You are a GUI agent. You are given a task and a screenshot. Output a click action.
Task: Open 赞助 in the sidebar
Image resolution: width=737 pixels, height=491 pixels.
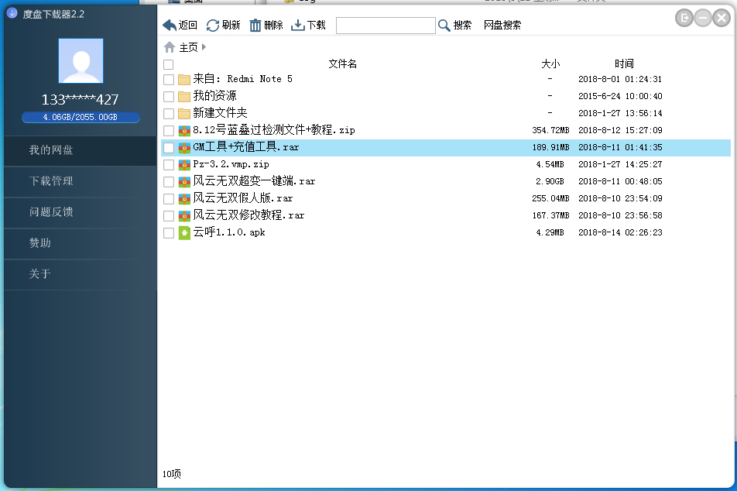(81, 243)
